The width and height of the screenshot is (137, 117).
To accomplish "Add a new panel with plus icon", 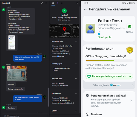I will click(x=62, y=3).
